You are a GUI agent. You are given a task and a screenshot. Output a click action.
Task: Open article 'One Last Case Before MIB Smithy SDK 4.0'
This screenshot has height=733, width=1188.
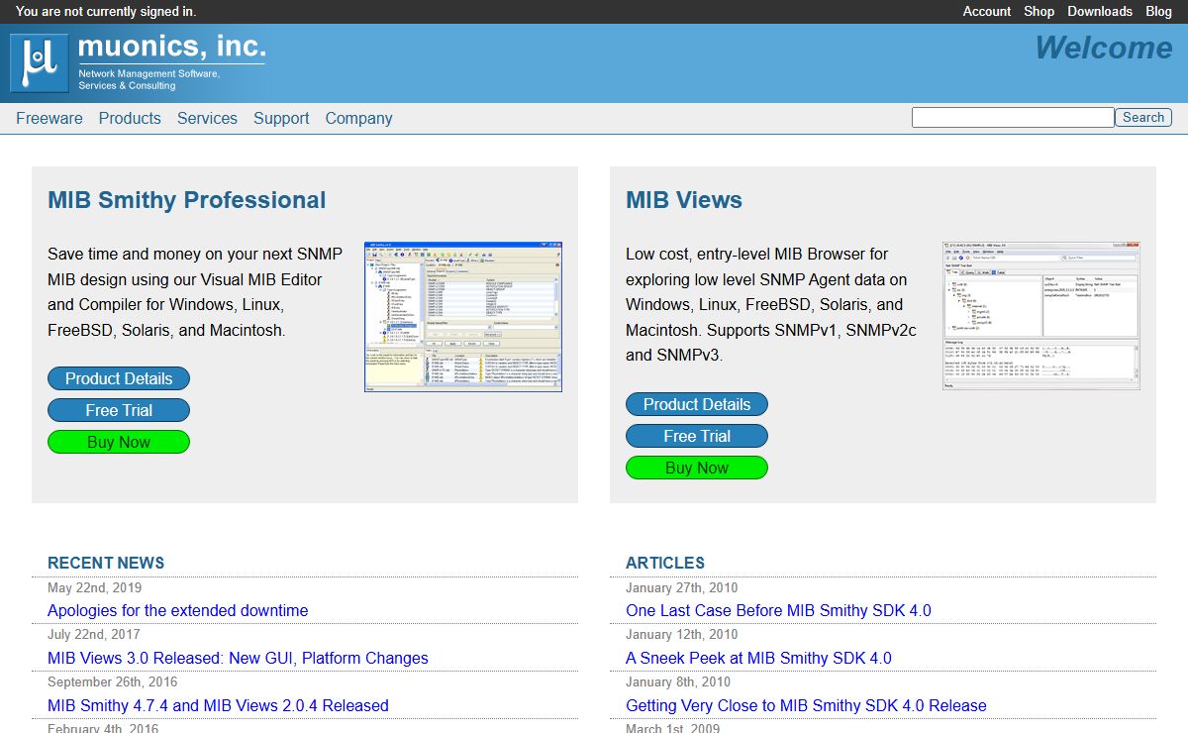tap(778, 611)
